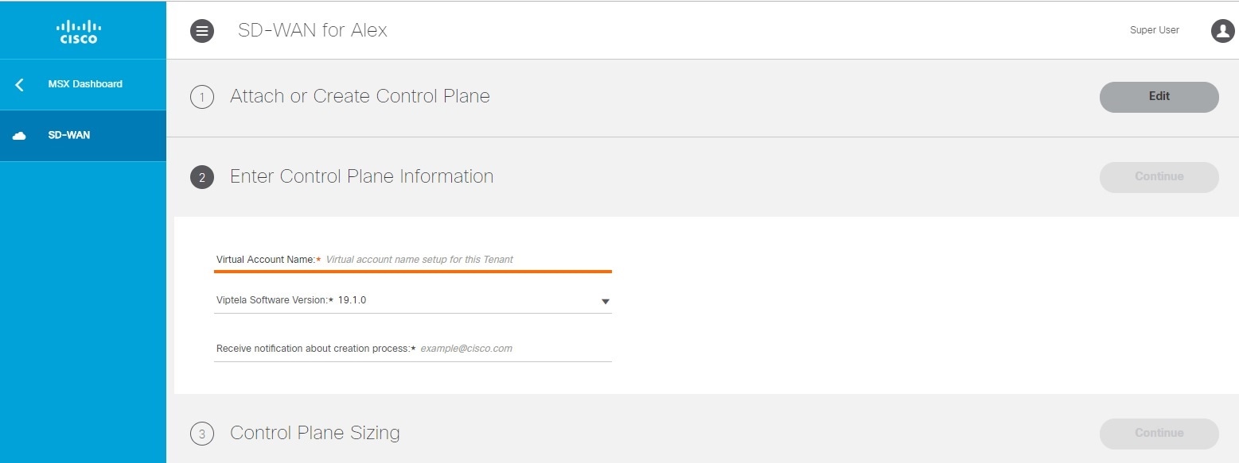Go to MSX Dashboard in the sidebar
The image size is (1239, 463).
coord(85,84)
